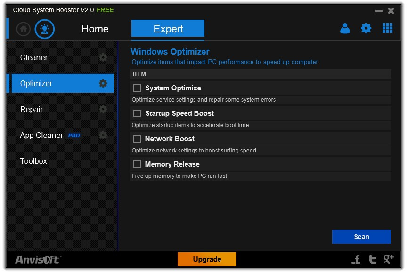Select Optimizer in the sidebar
Image resolution: width=407 pixels, height=272 pixels.
(63, 83)
